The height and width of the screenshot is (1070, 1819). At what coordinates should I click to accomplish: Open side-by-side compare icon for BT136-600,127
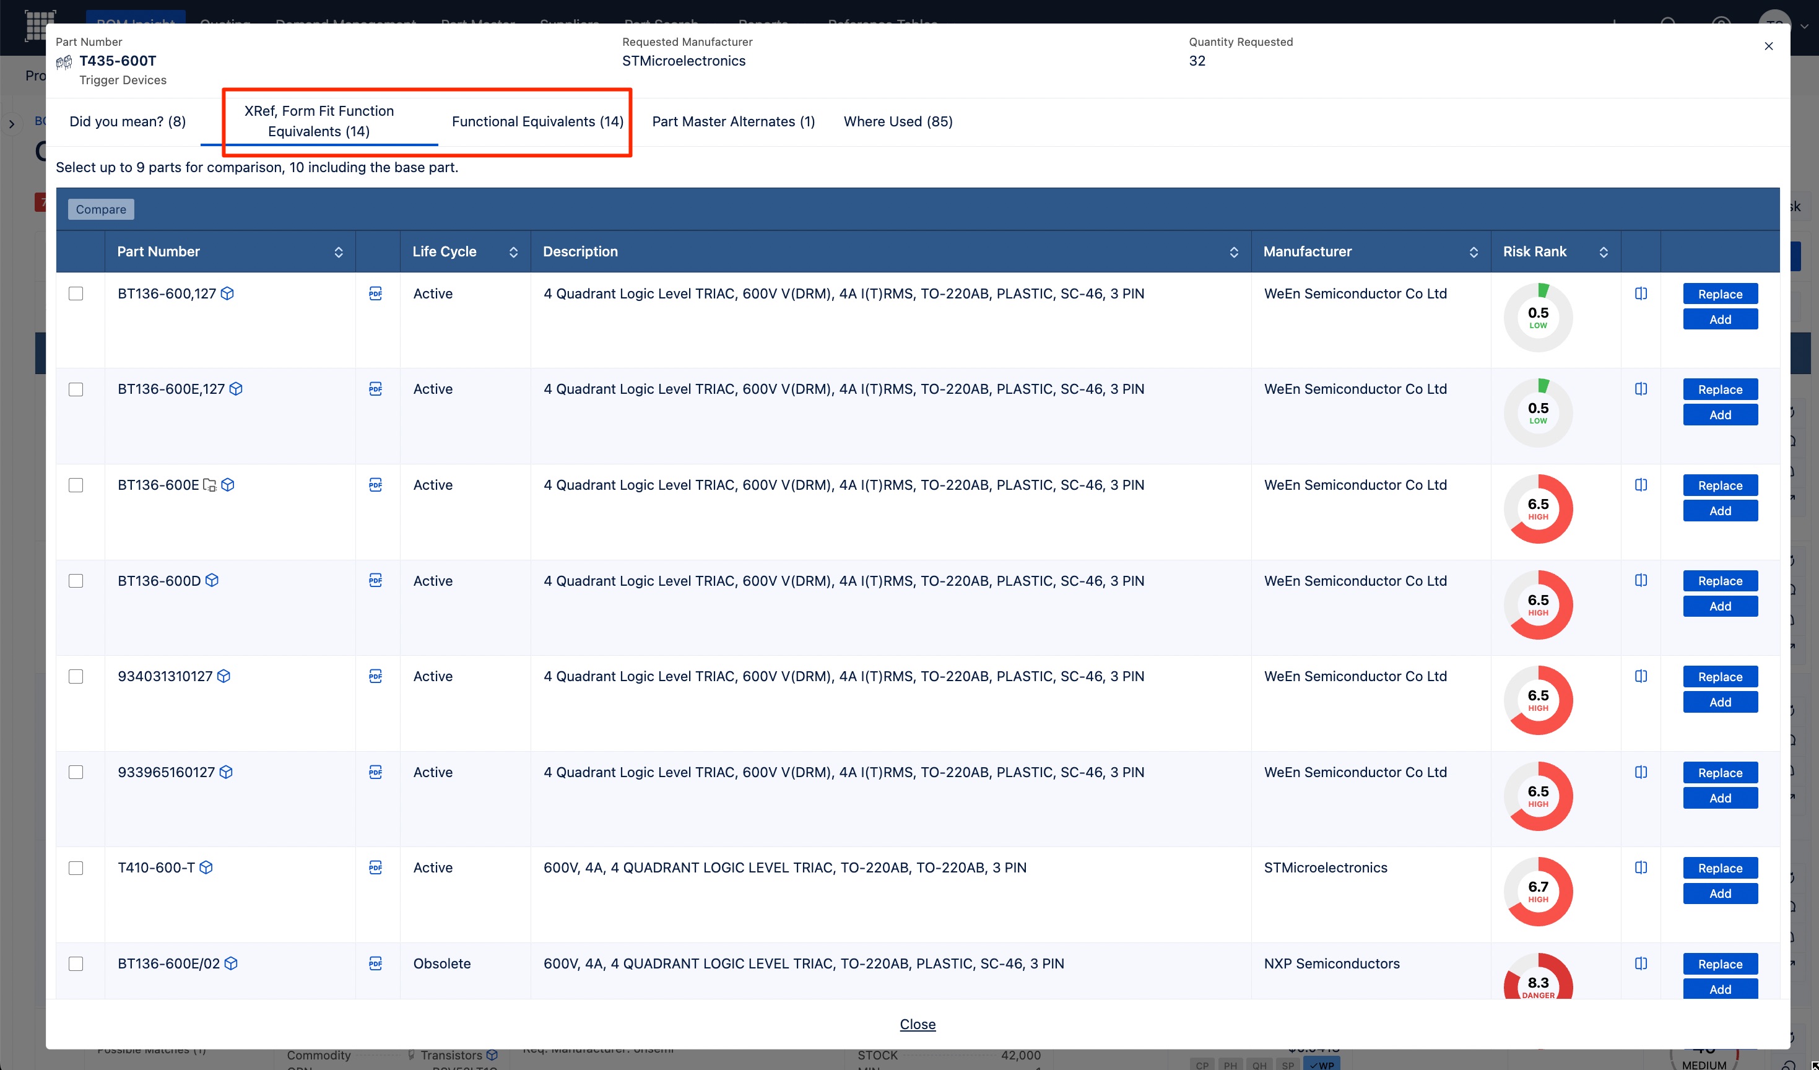(x=1641, y=293)
